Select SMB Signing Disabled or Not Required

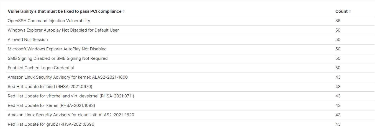coord(58,58)
